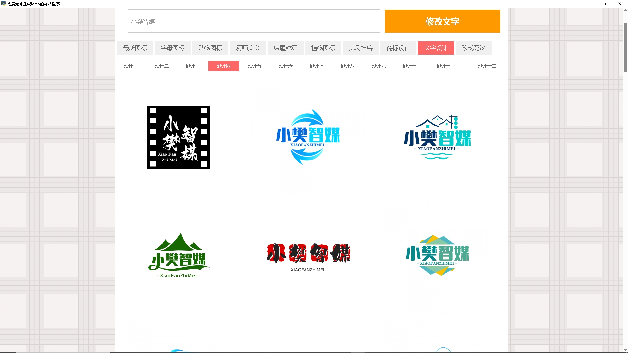Select the green mountain tent logo
Image resolution: width=628 pixels, height=353 pixels.
click(178, 256)
